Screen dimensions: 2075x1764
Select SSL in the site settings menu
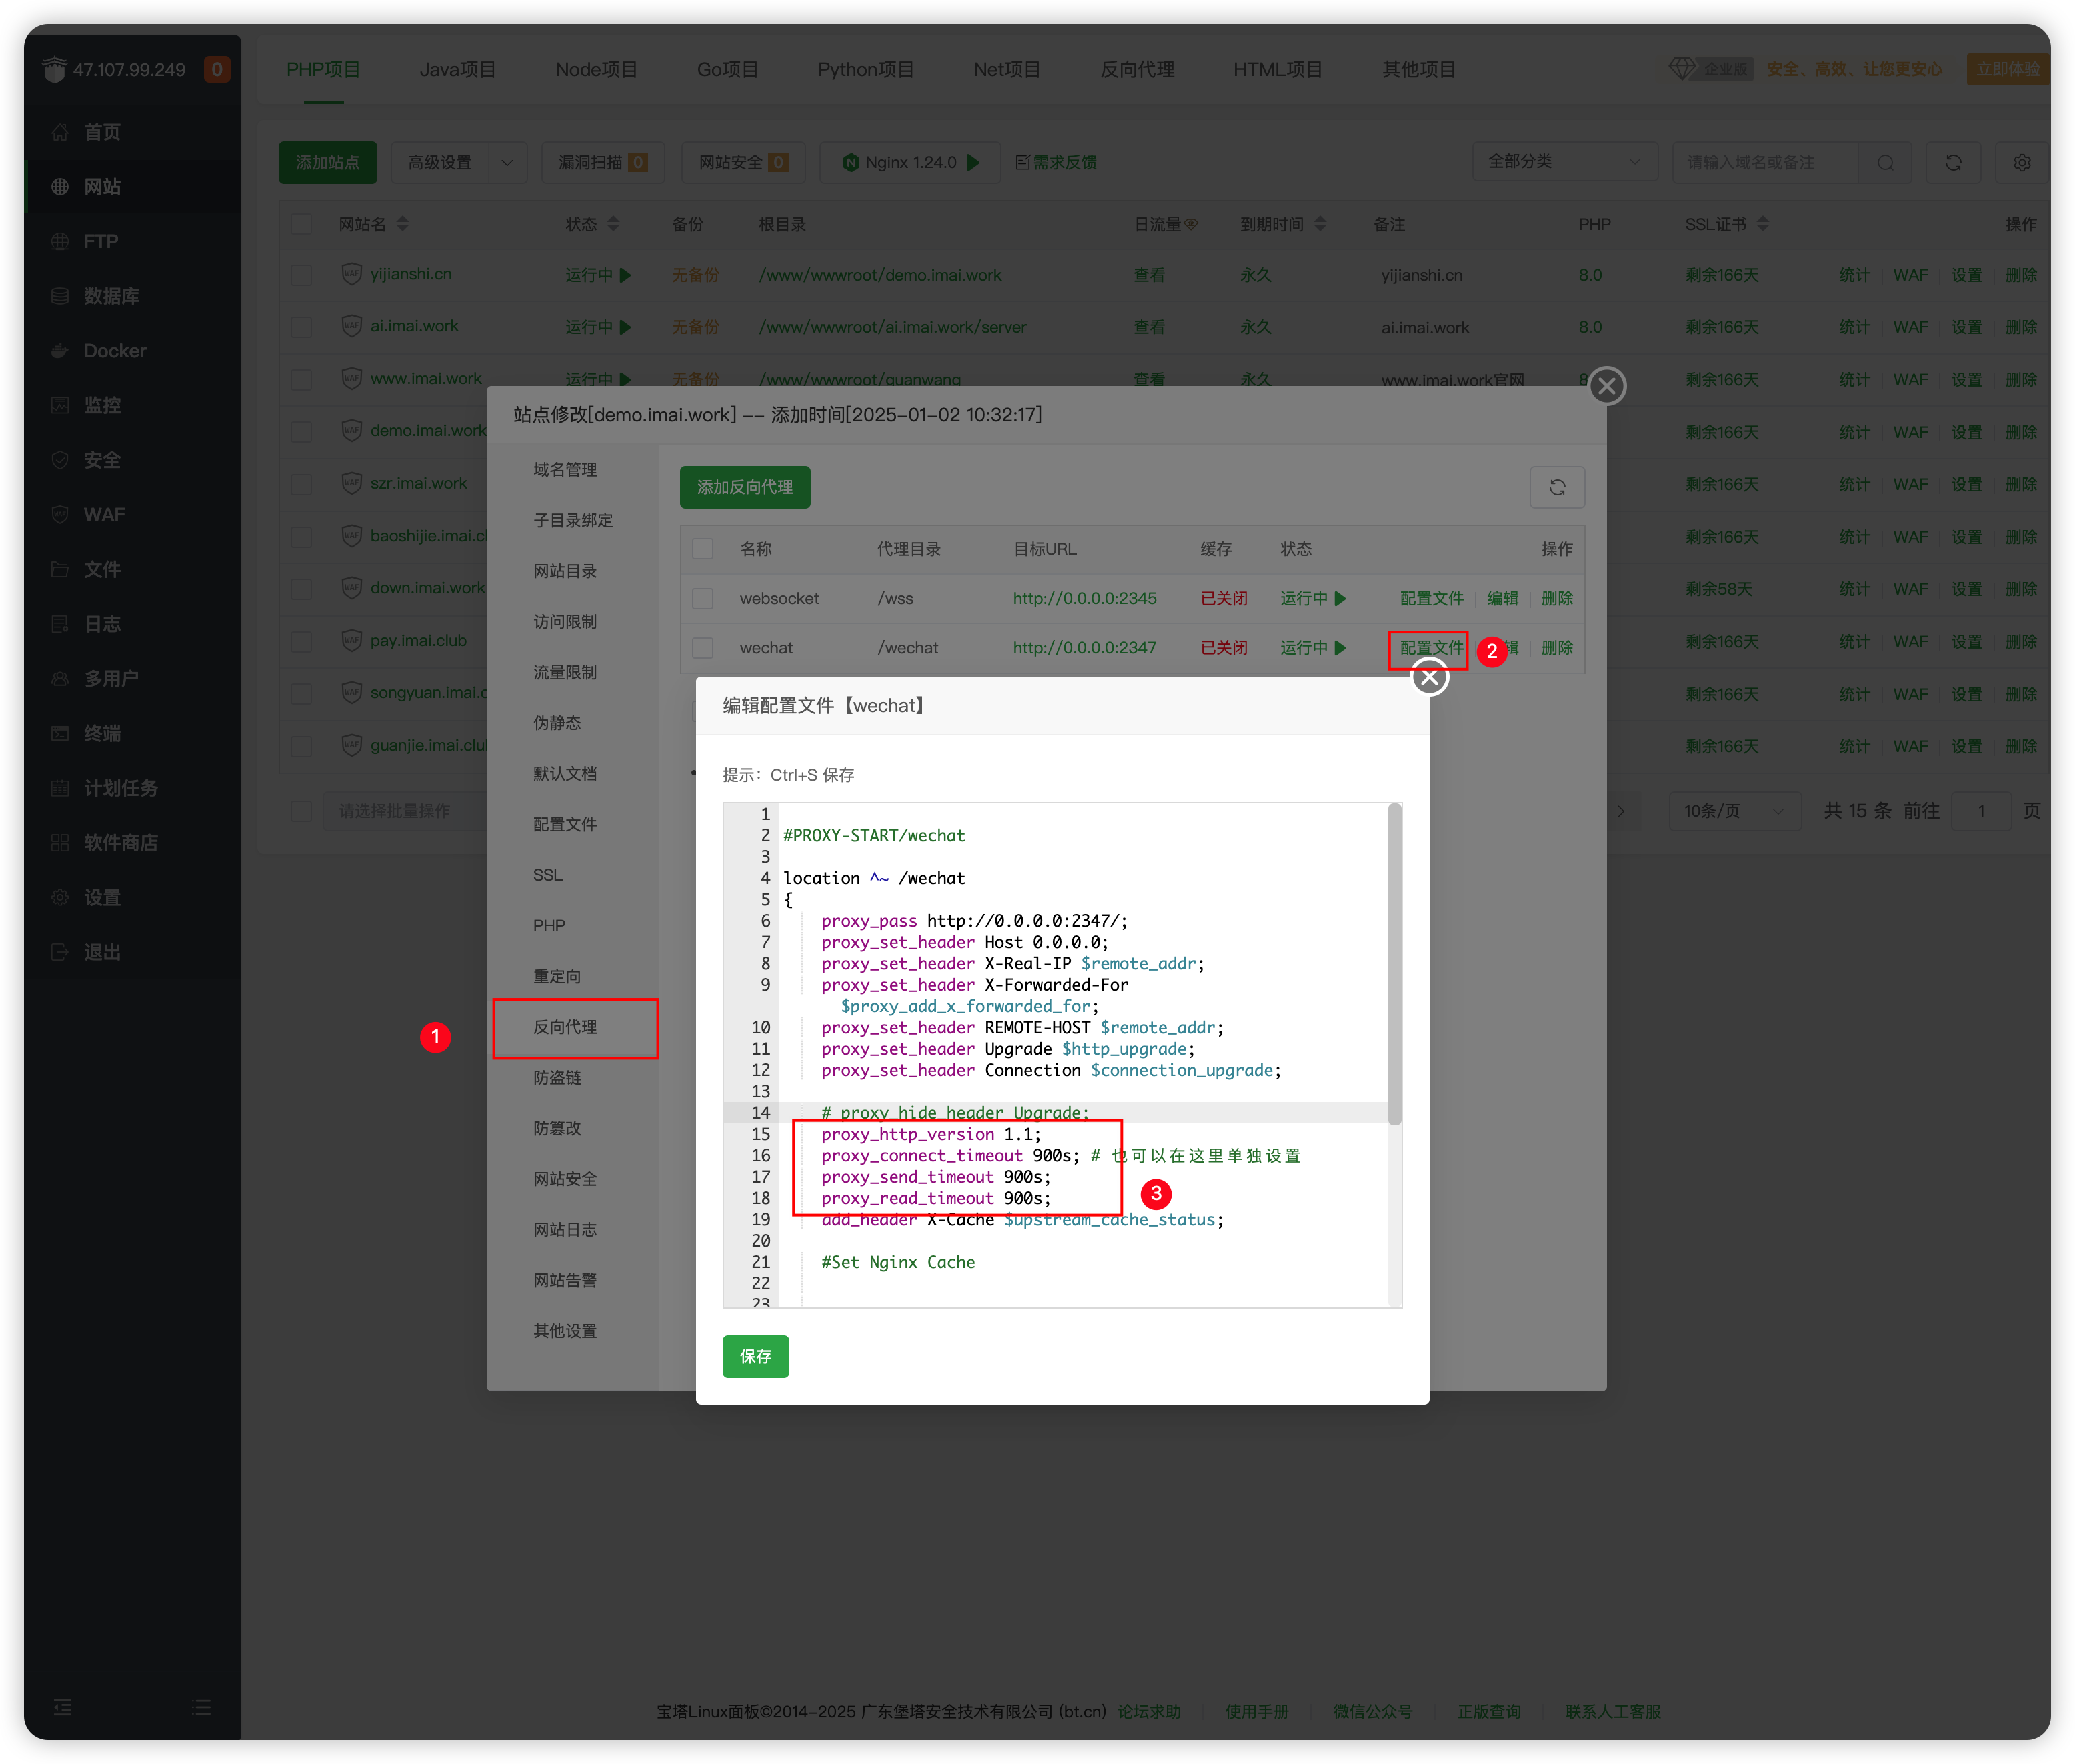[548, 875]
